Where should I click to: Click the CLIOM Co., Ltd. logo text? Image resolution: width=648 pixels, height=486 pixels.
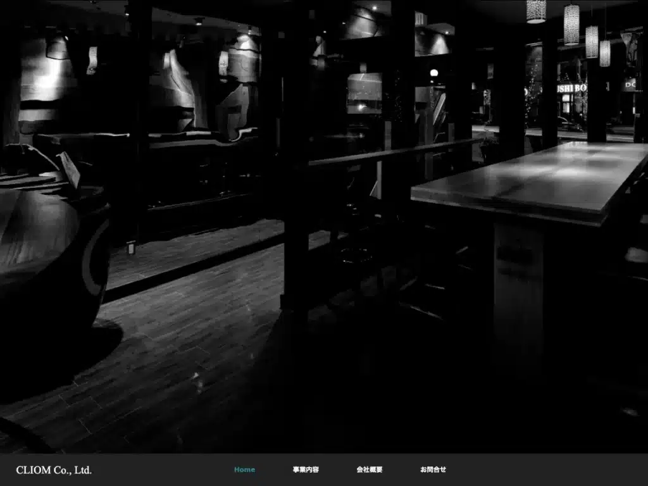coord(54,470)
